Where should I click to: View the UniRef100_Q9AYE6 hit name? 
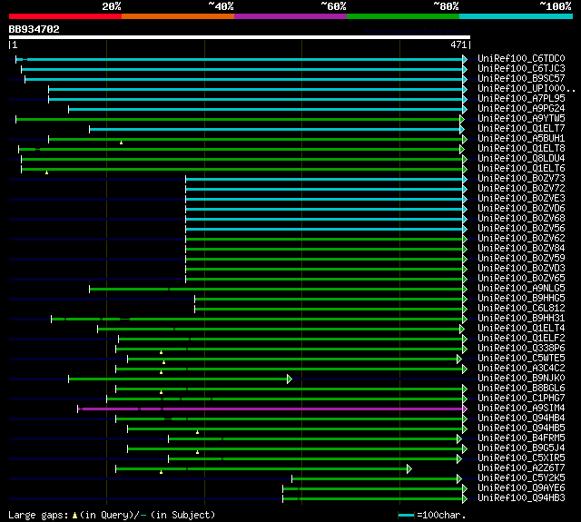click(521, 488)
